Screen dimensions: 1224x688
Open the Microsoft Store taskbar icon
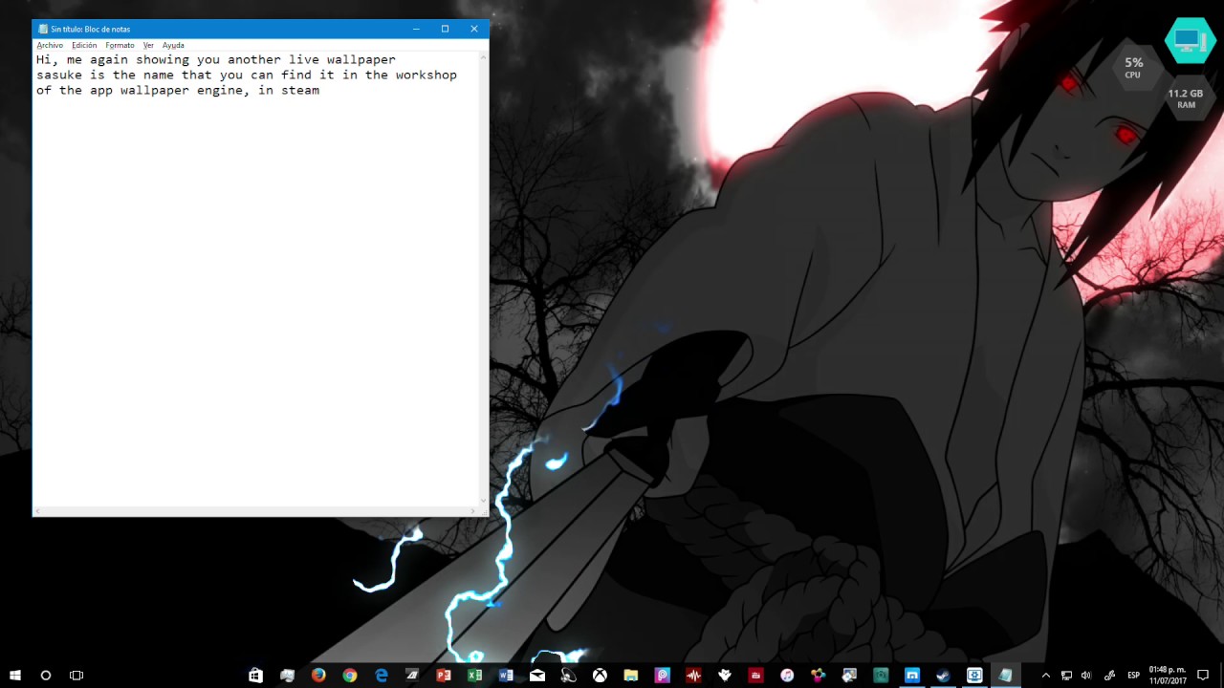255,676
